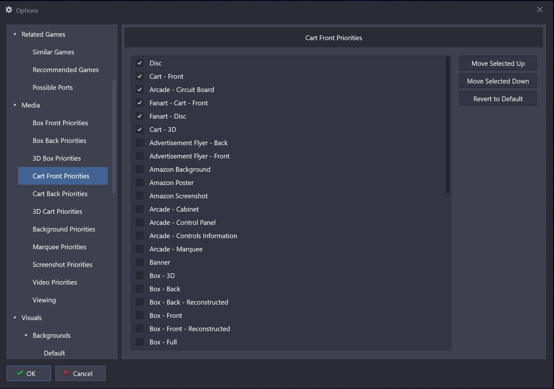Click the green checkmark icon on OK

[x=20, y=373]
